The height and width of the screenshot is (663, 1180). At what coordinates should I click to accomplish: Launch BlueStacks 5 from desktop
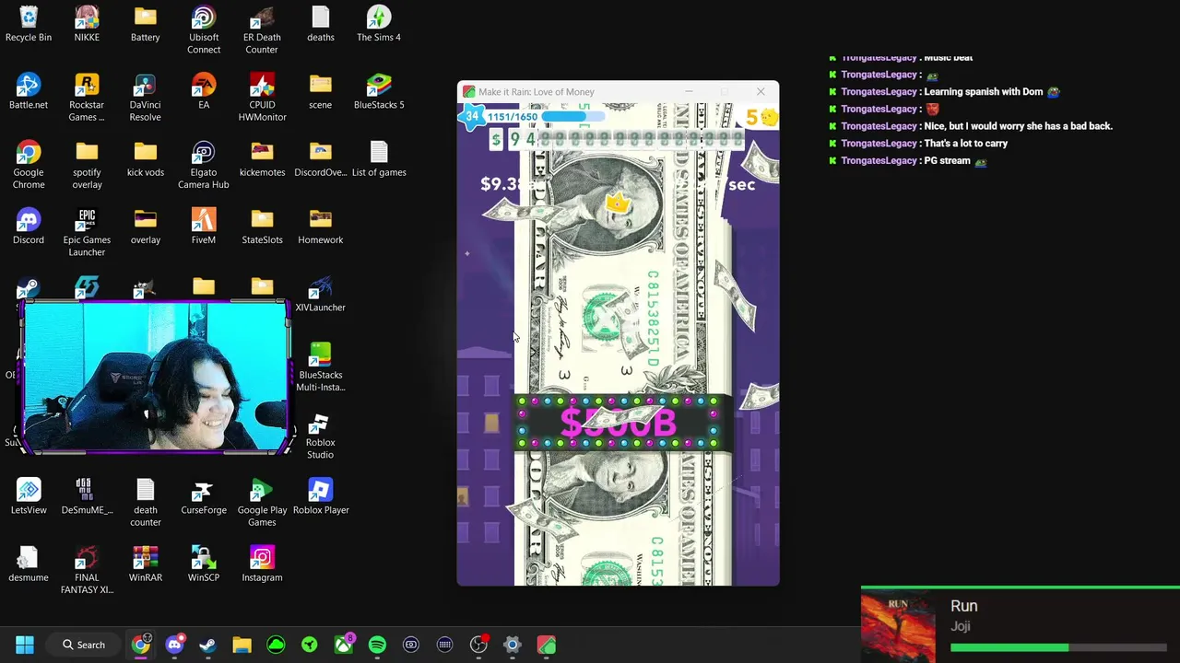pyautogui.click(x=379, y=92)
